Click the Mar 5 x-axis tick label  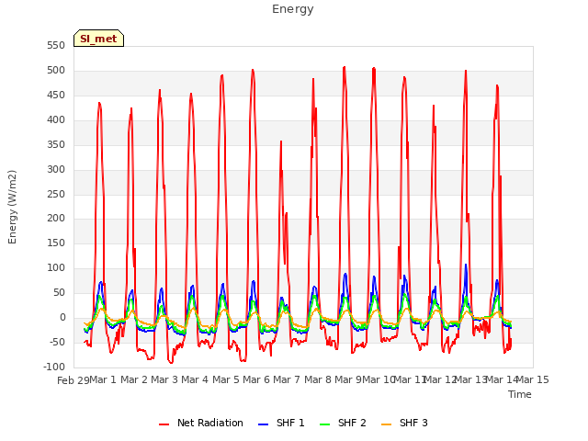[x=226, y=379]
